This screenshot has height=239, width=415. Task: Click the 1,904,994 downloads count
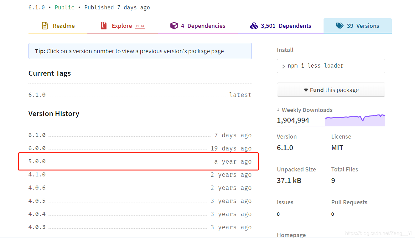click(x=293, y=120)
